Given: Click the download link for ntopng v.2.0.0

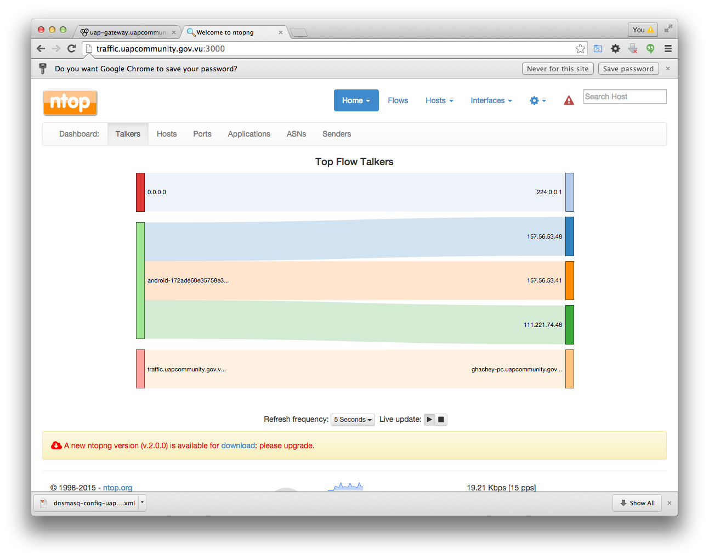Looking at the screenshot, I should click(x=238, y=445).
